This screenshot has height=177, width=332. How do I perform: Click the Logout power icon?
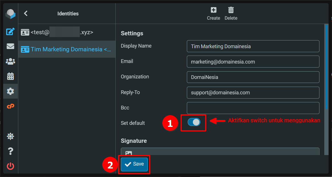[x=10, y=166]
